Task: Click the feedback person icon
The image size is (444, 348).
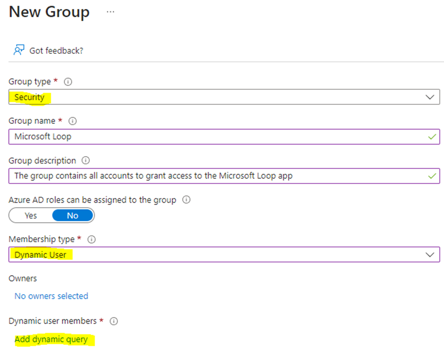Action: (19, 50)
